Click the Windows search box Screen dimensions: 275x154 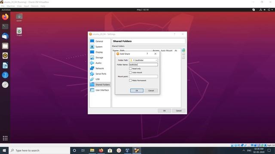(x=39, y=150)
